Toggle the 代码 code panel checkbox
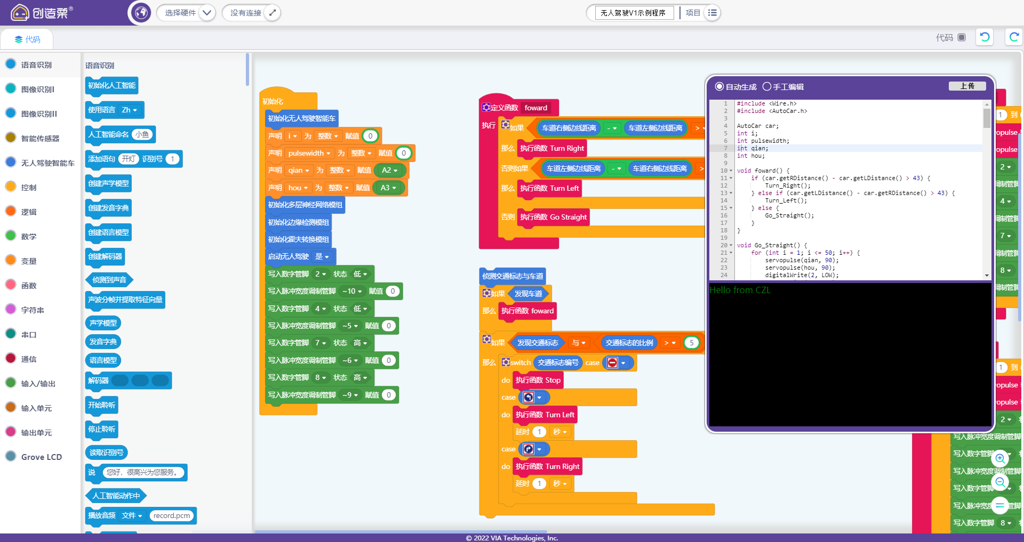Image resolution: width=1024 pixels, height=542 pixels. (962, 37)
